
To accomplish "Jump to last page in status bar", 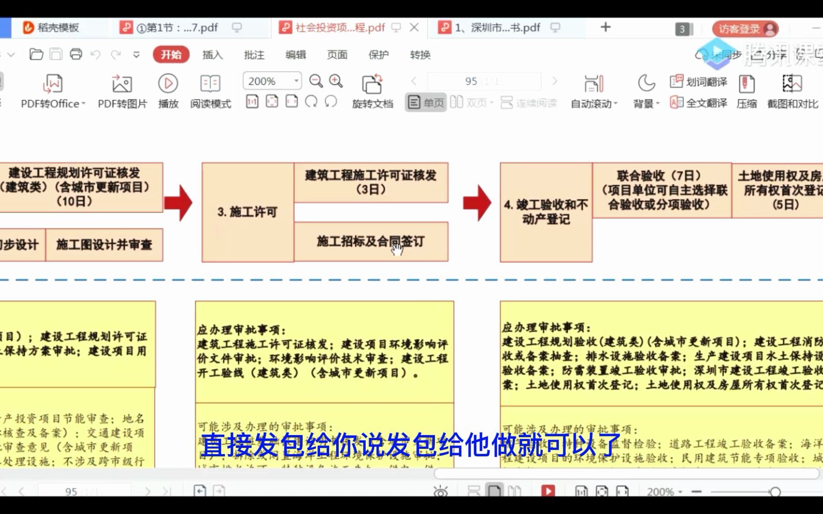I will (166, 491).
